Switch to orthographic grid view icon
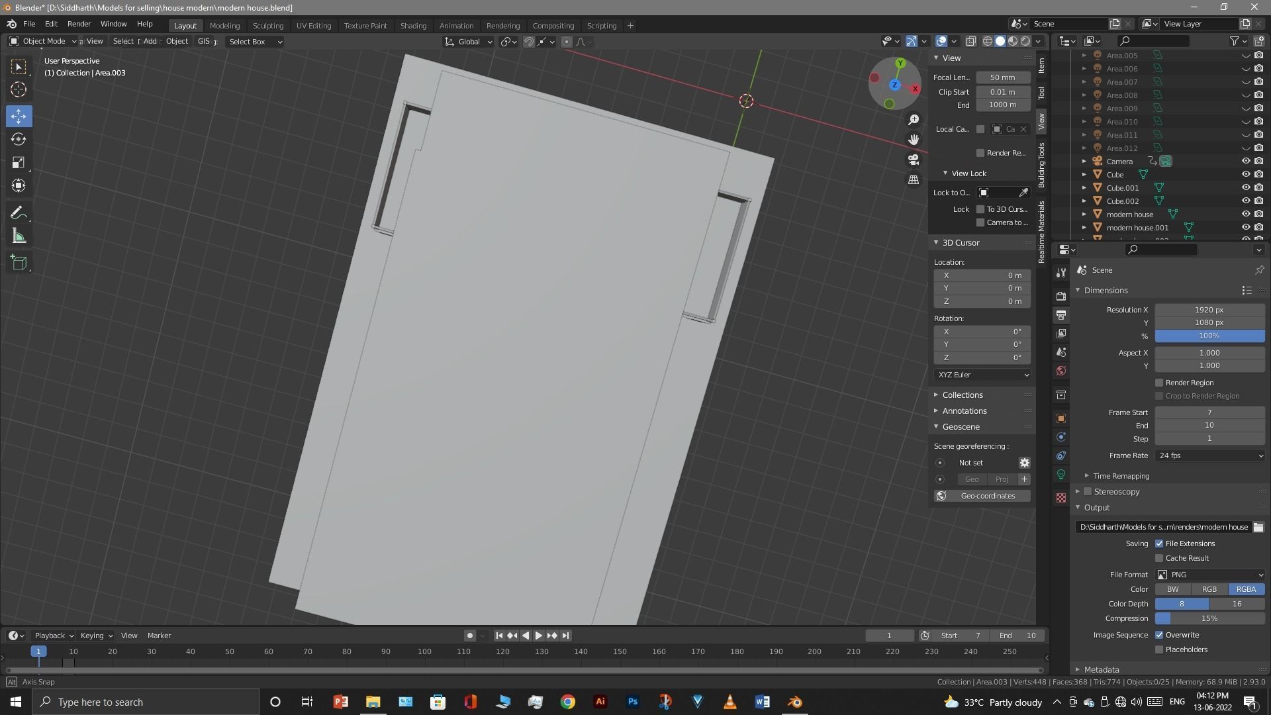Image resolution: width=1271 pixels, height=715 pixels. 914,180
